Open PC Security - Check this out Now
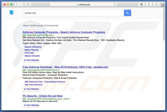167x112 pixels. click(x=42, y=96)
